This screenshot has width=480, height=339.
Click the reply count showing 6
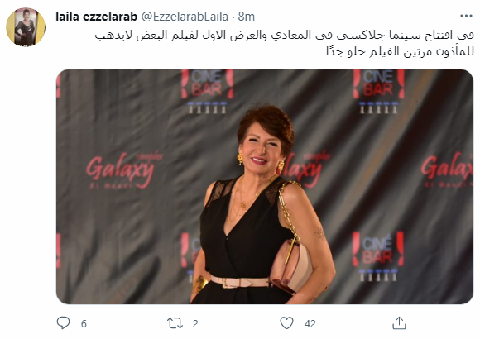[84, 323]
